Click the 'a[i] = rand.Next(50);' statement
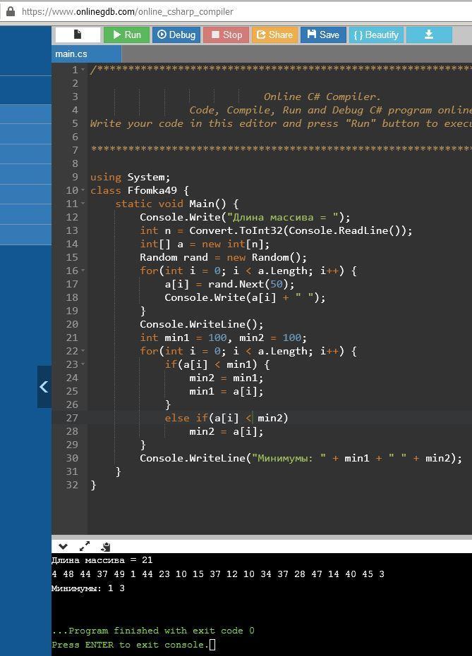Image resolution: width=472 pixels, height=656 pixels. pos(229,284)
